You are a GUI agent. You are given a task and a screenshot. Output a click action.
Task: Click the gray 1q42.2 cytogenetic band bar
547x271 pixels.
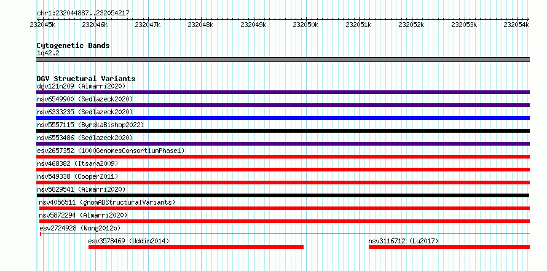(283, 59)
